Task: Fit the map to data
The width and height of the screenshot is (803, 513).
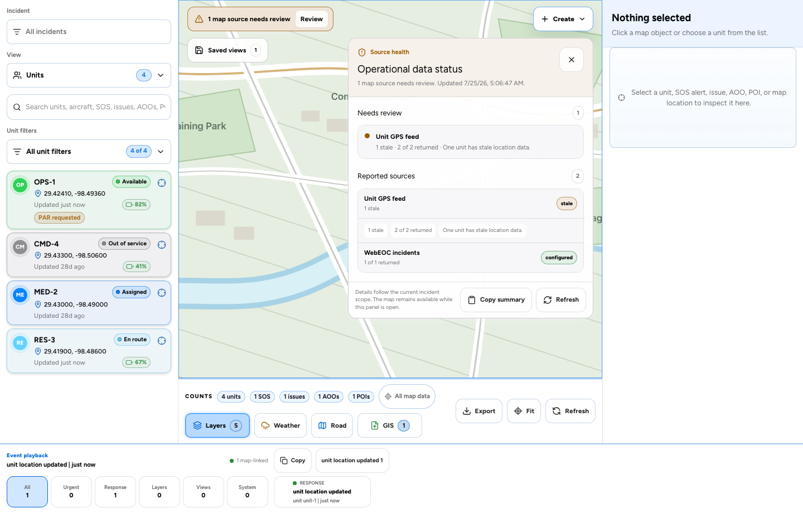Action: click(x=524, y=411)
